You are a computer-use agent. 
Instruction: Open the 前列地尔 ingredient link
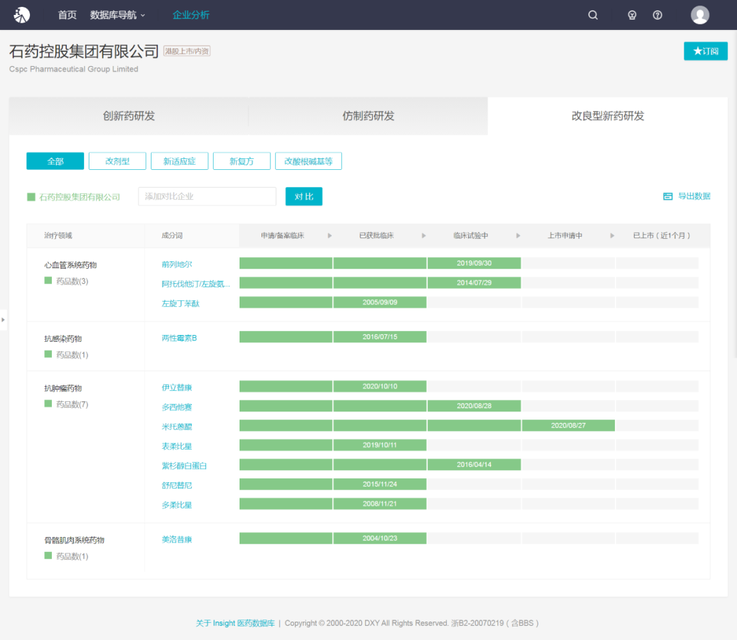177,265
